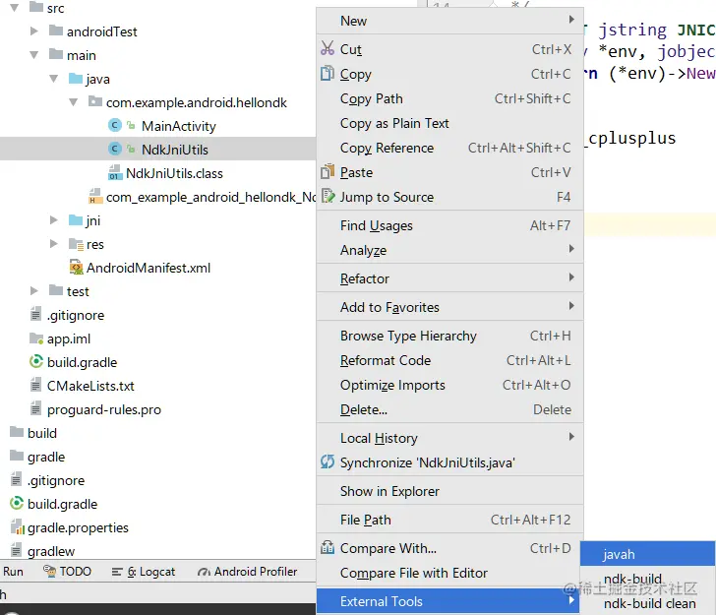Click the TODO tool window icon
The image size is (716, 615).
(x=49, y=571)
